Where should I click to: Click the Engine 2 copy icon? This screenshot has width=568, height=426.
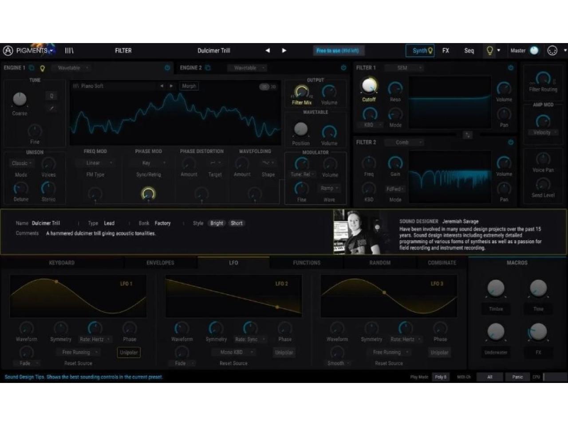(x=208, y=68)
